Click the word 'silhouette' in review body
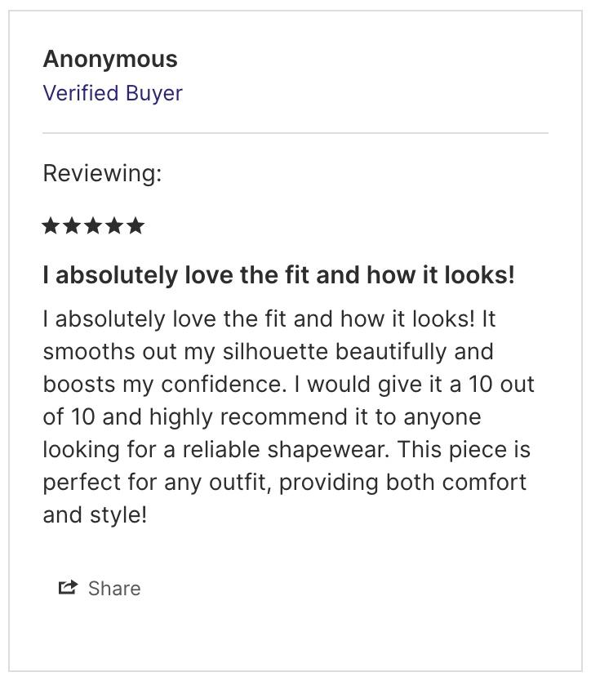 point(275,351)
